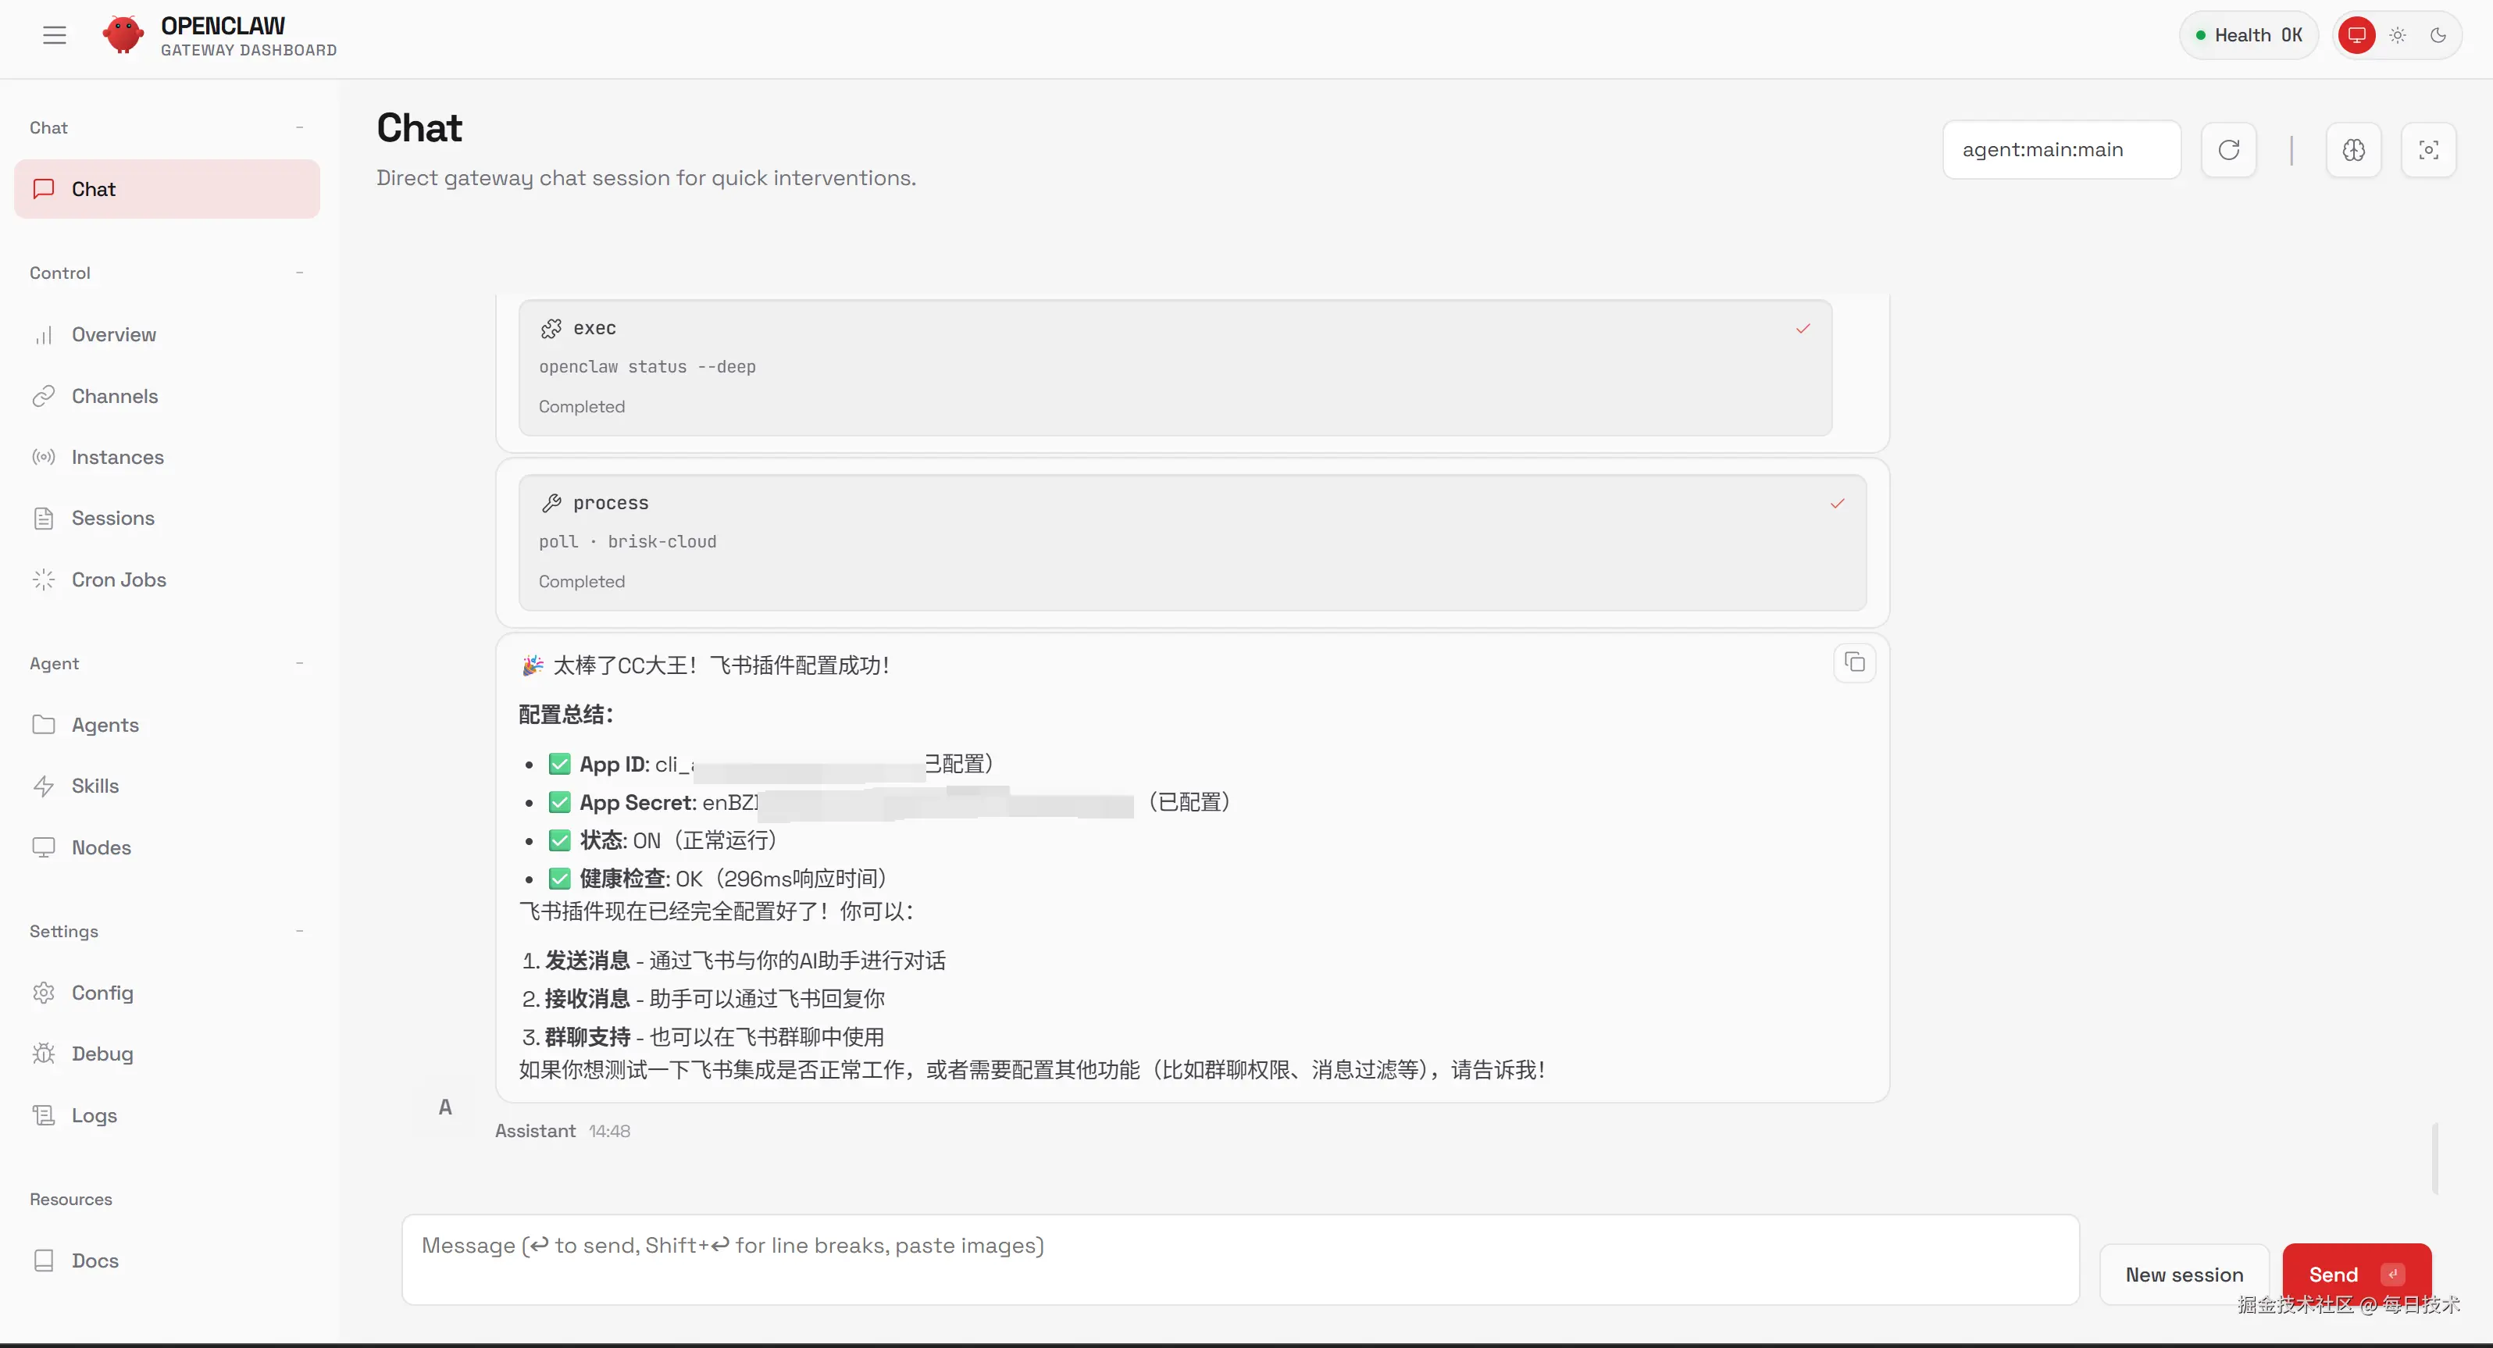Go to the Channels page
This screenshot has height=1348, width=2493.
pyautogui.click(x=114, y=396)
